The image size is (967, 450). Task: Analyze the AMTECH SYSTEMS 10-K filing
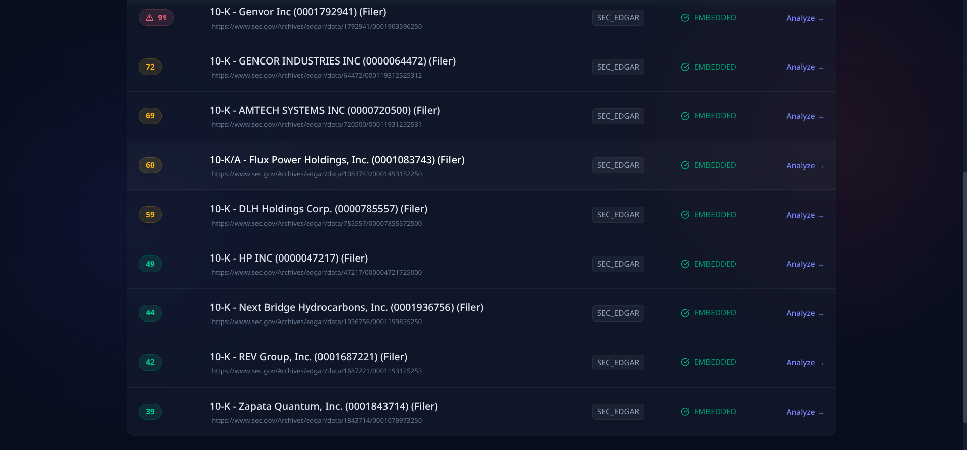[x=805, y=116]
